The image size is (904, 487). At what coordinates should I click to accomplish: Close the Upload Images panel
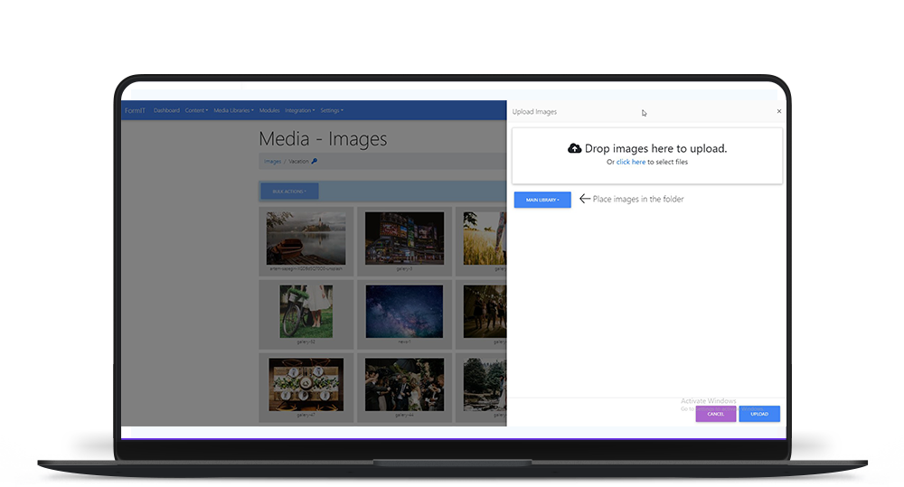click(x=779, y=111)
